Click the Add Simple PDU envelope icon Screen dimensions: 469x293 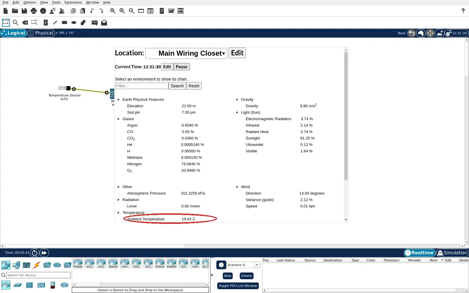click(94, 23)
